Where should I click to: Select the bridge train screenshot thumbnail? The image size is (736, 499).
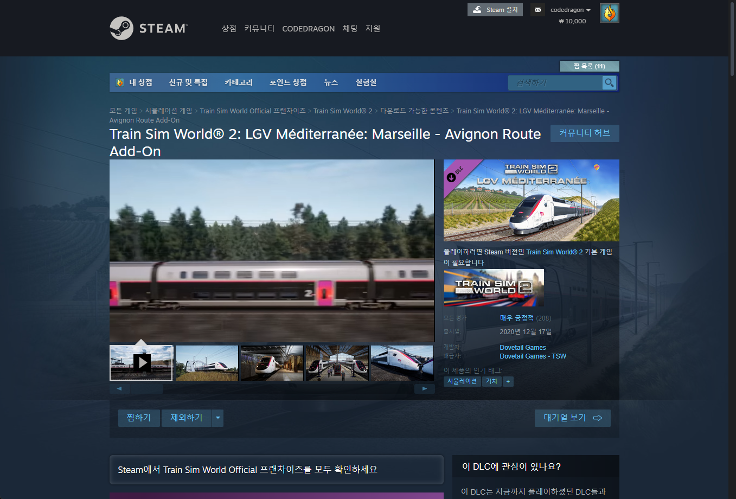click(207, 363)
